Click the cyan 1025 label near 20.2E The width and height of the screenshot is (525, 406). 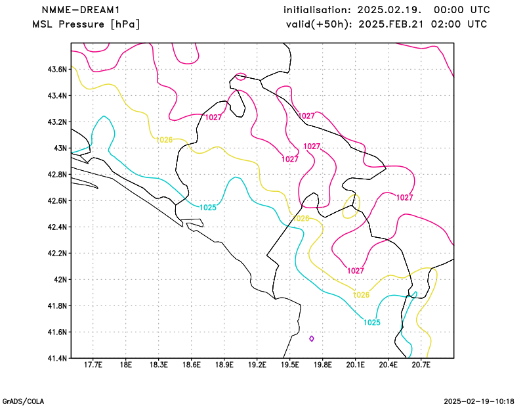pyautogui.click(x=372, y=323)
